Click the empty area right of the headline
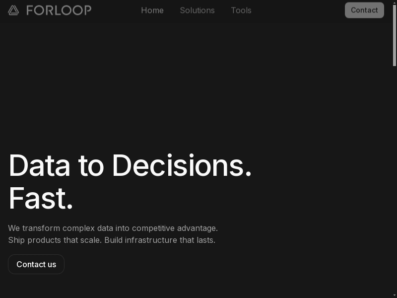The height and width of the screenshot is (298, 397). 323,179
